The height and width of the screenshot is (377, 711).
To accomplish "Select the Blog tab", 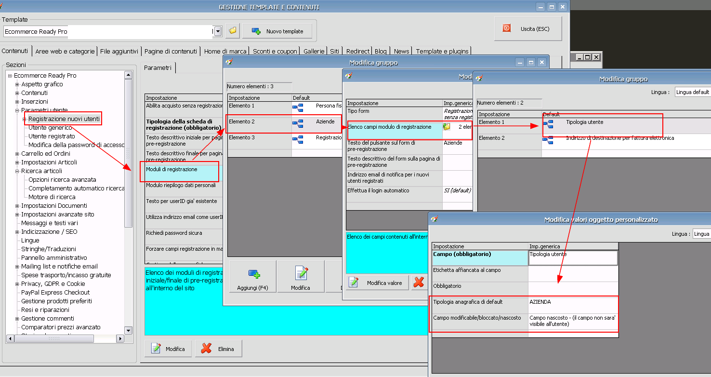I will pos(381,51).
